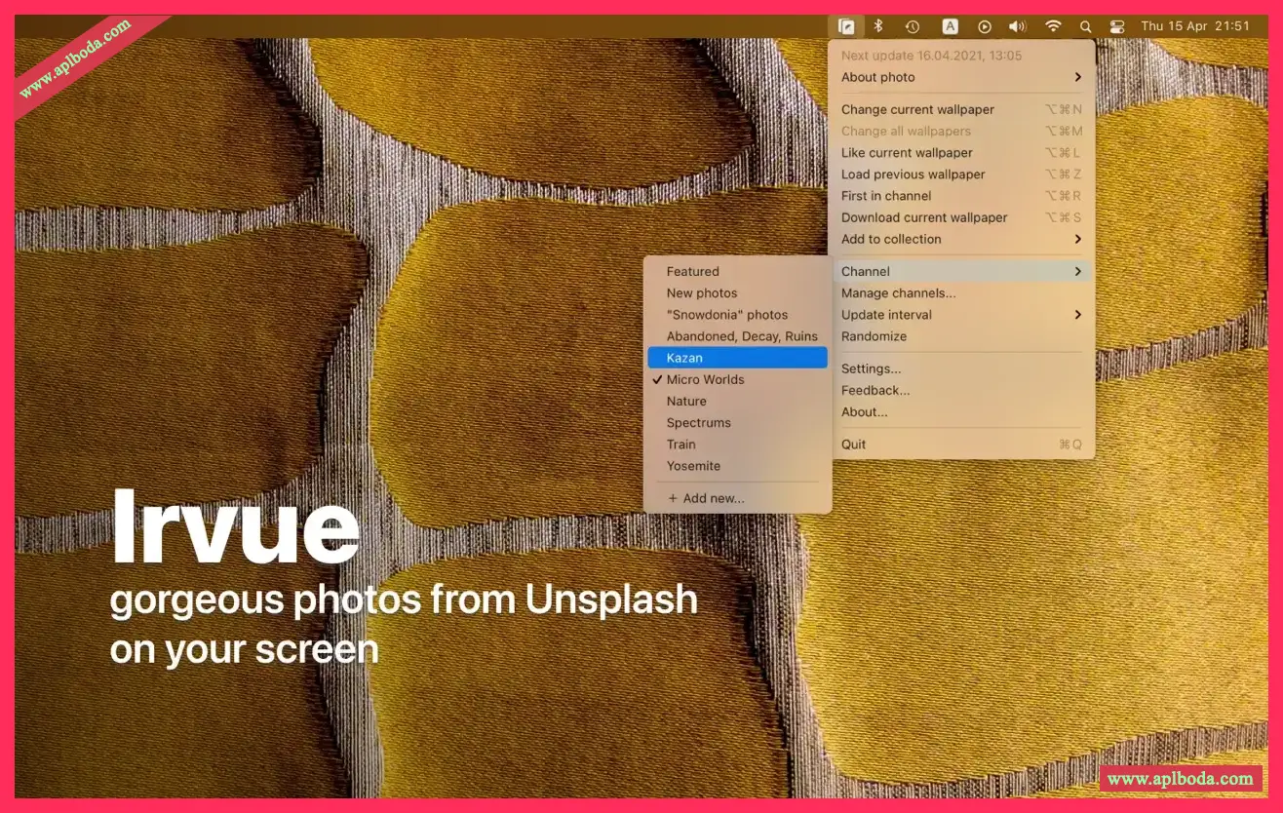1283x813 pixels.
Task: Quit Irvue from the menu
Action: click(961, 445)
